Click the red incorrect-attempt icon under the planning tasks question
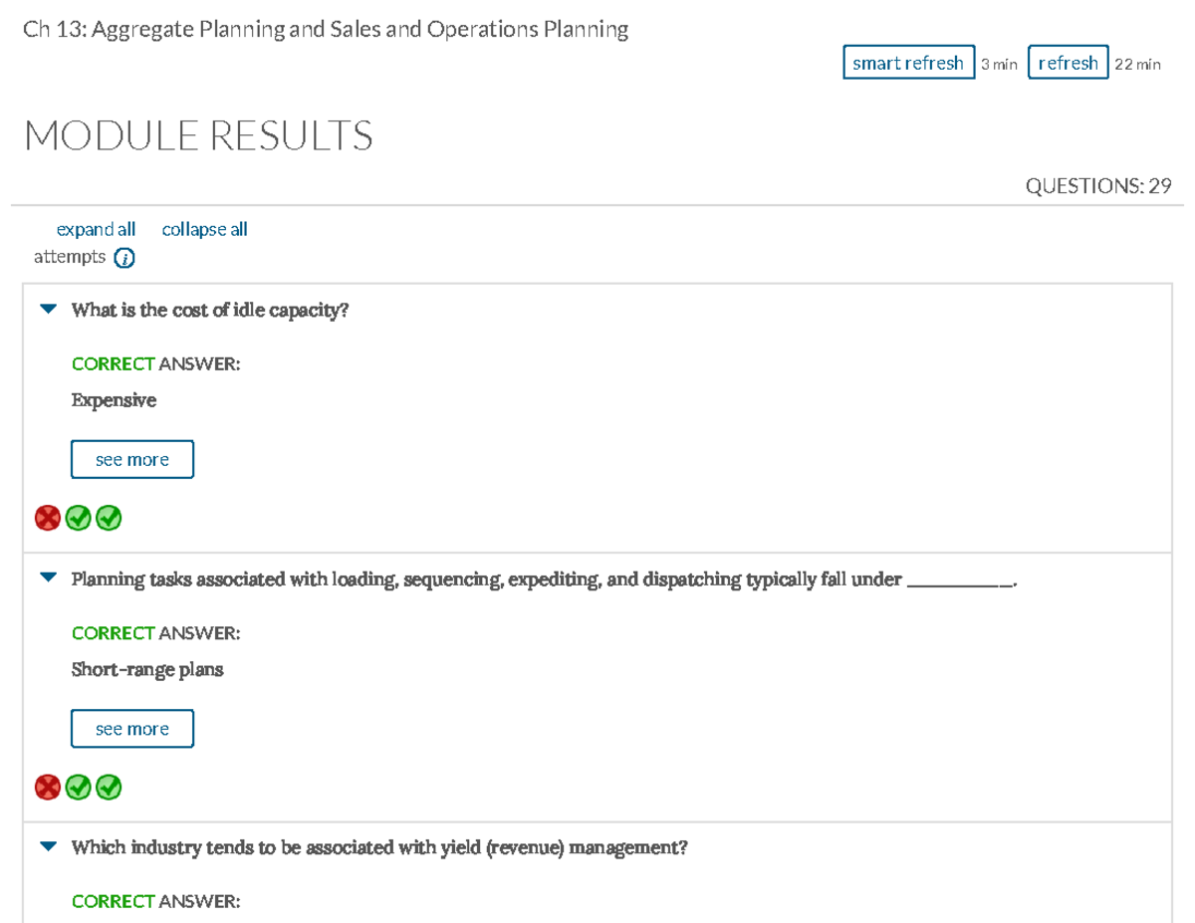Image resolution: width=1195 pixels, height=923 pixels. click(x=47, y=787)
